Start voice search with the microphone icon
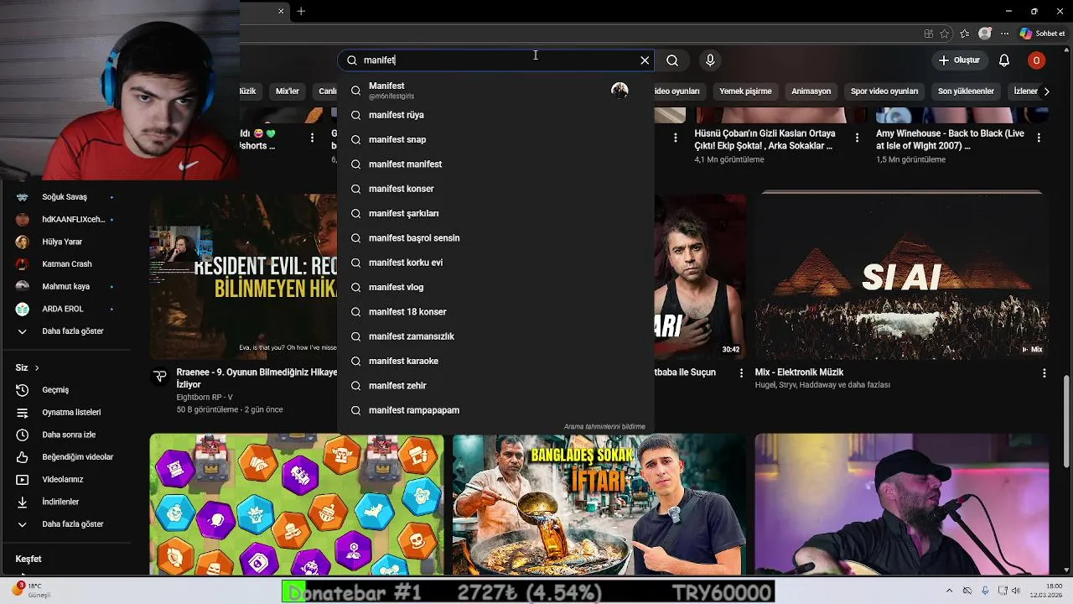This screenshot has height=604, width=1073. click(x=710, y=60)
